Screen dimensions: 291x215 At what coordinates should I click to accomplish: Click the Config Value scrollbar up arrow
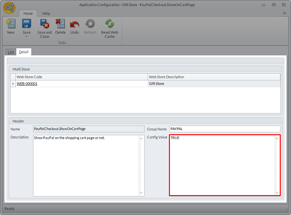coord(277,138)
